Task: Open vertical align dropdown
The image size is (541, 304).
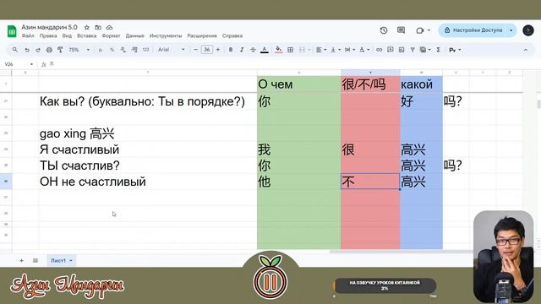Action: [336, 50]
